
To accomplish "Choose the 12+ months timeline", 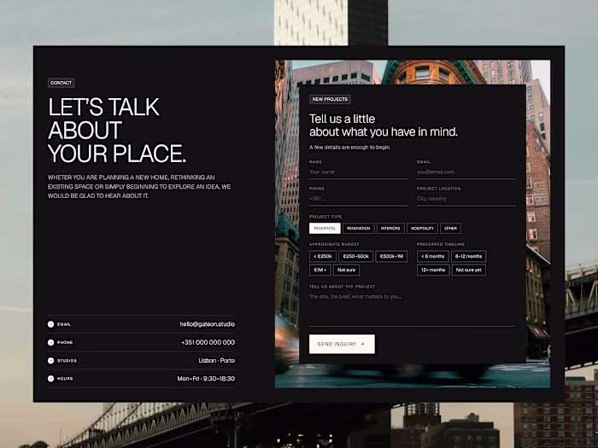I will point(433,271).
